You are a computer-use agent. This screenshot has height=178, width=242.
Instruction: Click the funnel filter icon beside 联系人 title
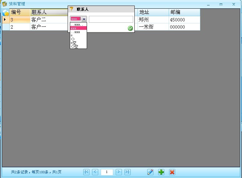coord(71,9)
